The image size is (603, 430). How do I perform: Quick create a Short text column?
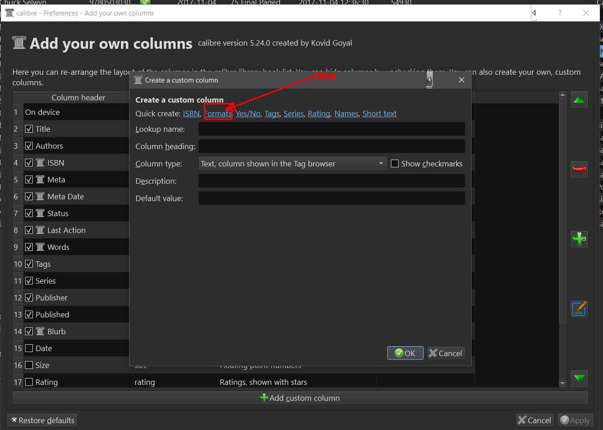[379, 114]
